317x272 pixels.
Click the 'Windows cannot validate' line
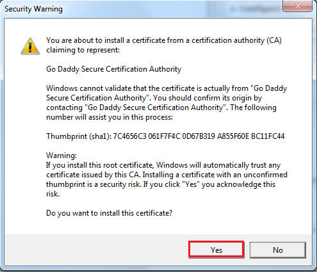(167, 88)
